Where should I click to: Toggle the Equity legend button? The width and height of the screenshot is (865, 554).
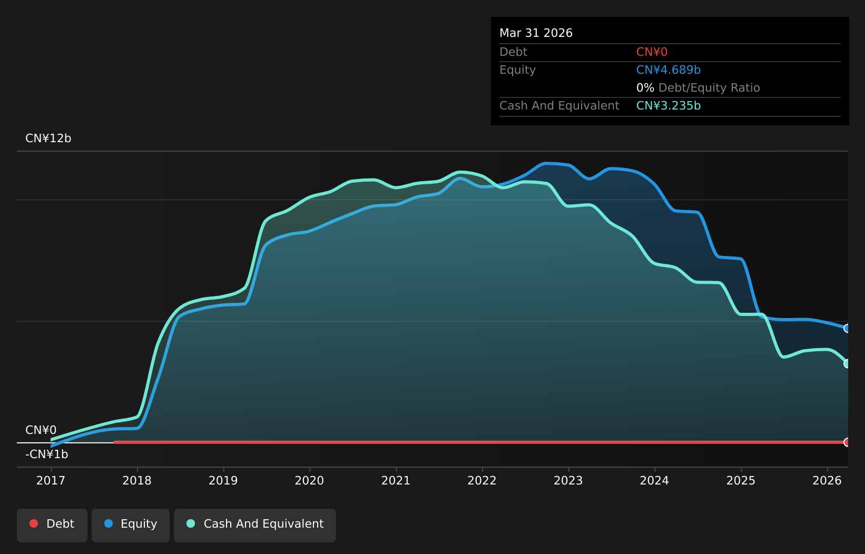131,525
